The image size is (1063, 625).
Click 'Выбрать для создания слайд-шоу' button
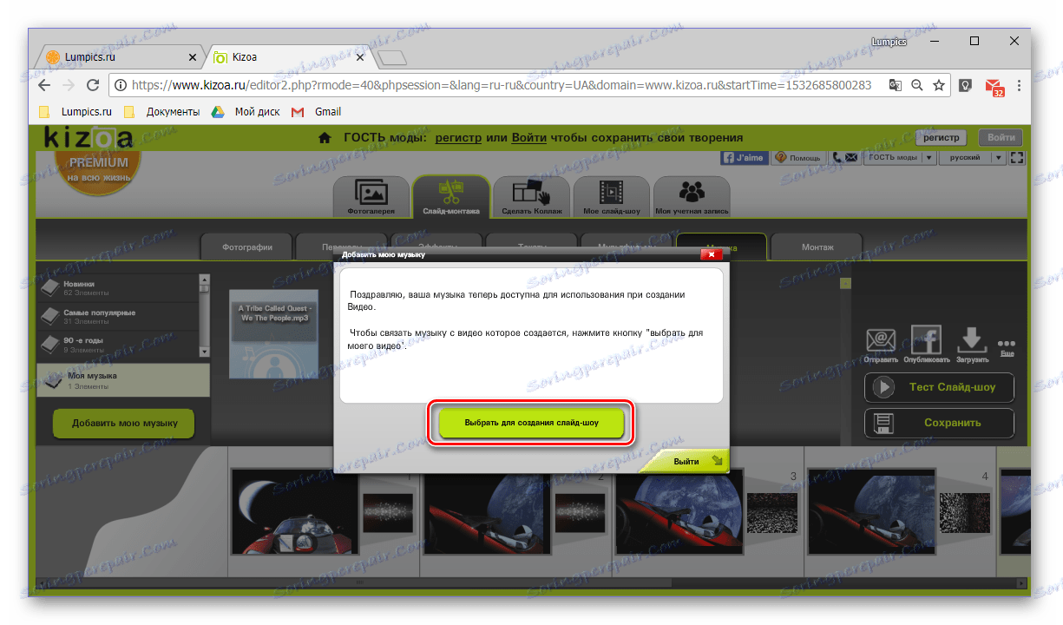pos(531,423)
